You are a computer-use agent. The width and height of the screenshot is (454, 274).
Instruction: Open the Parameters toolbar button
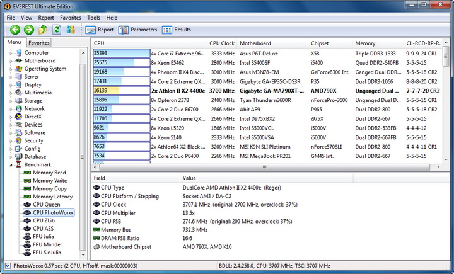[x=137, y=30]
